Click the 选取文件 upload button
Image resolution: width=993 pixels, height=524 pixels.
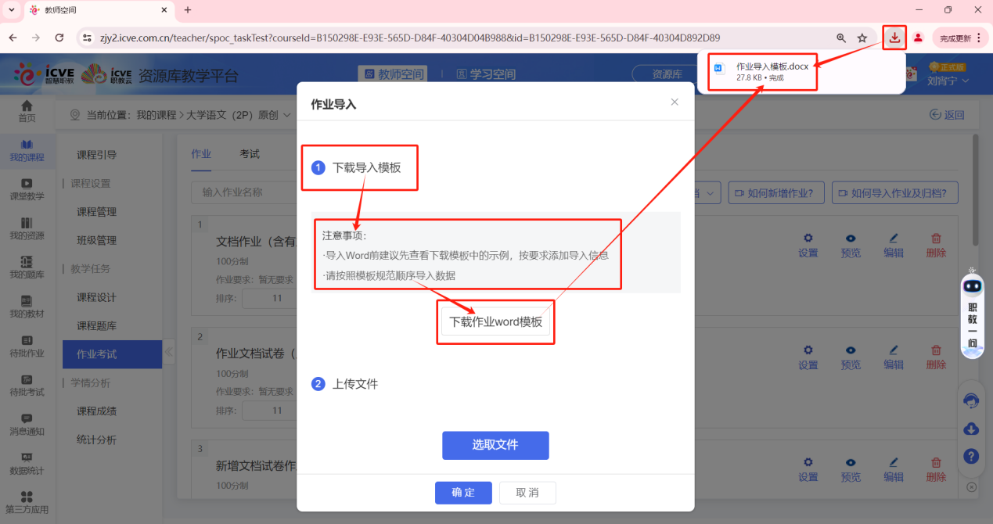[495, 445]
